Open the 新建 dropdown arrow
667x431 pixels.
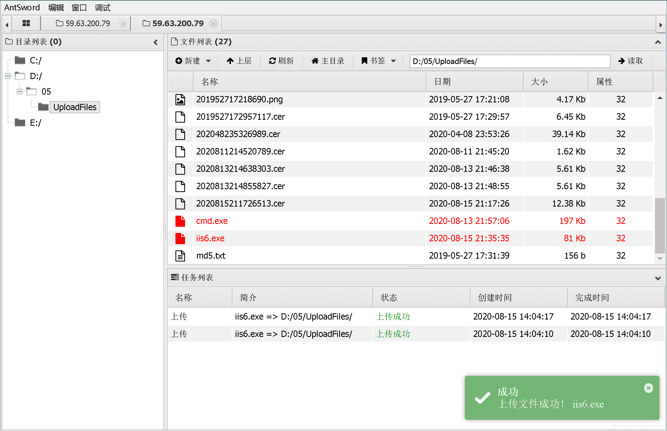click(208, 61)
